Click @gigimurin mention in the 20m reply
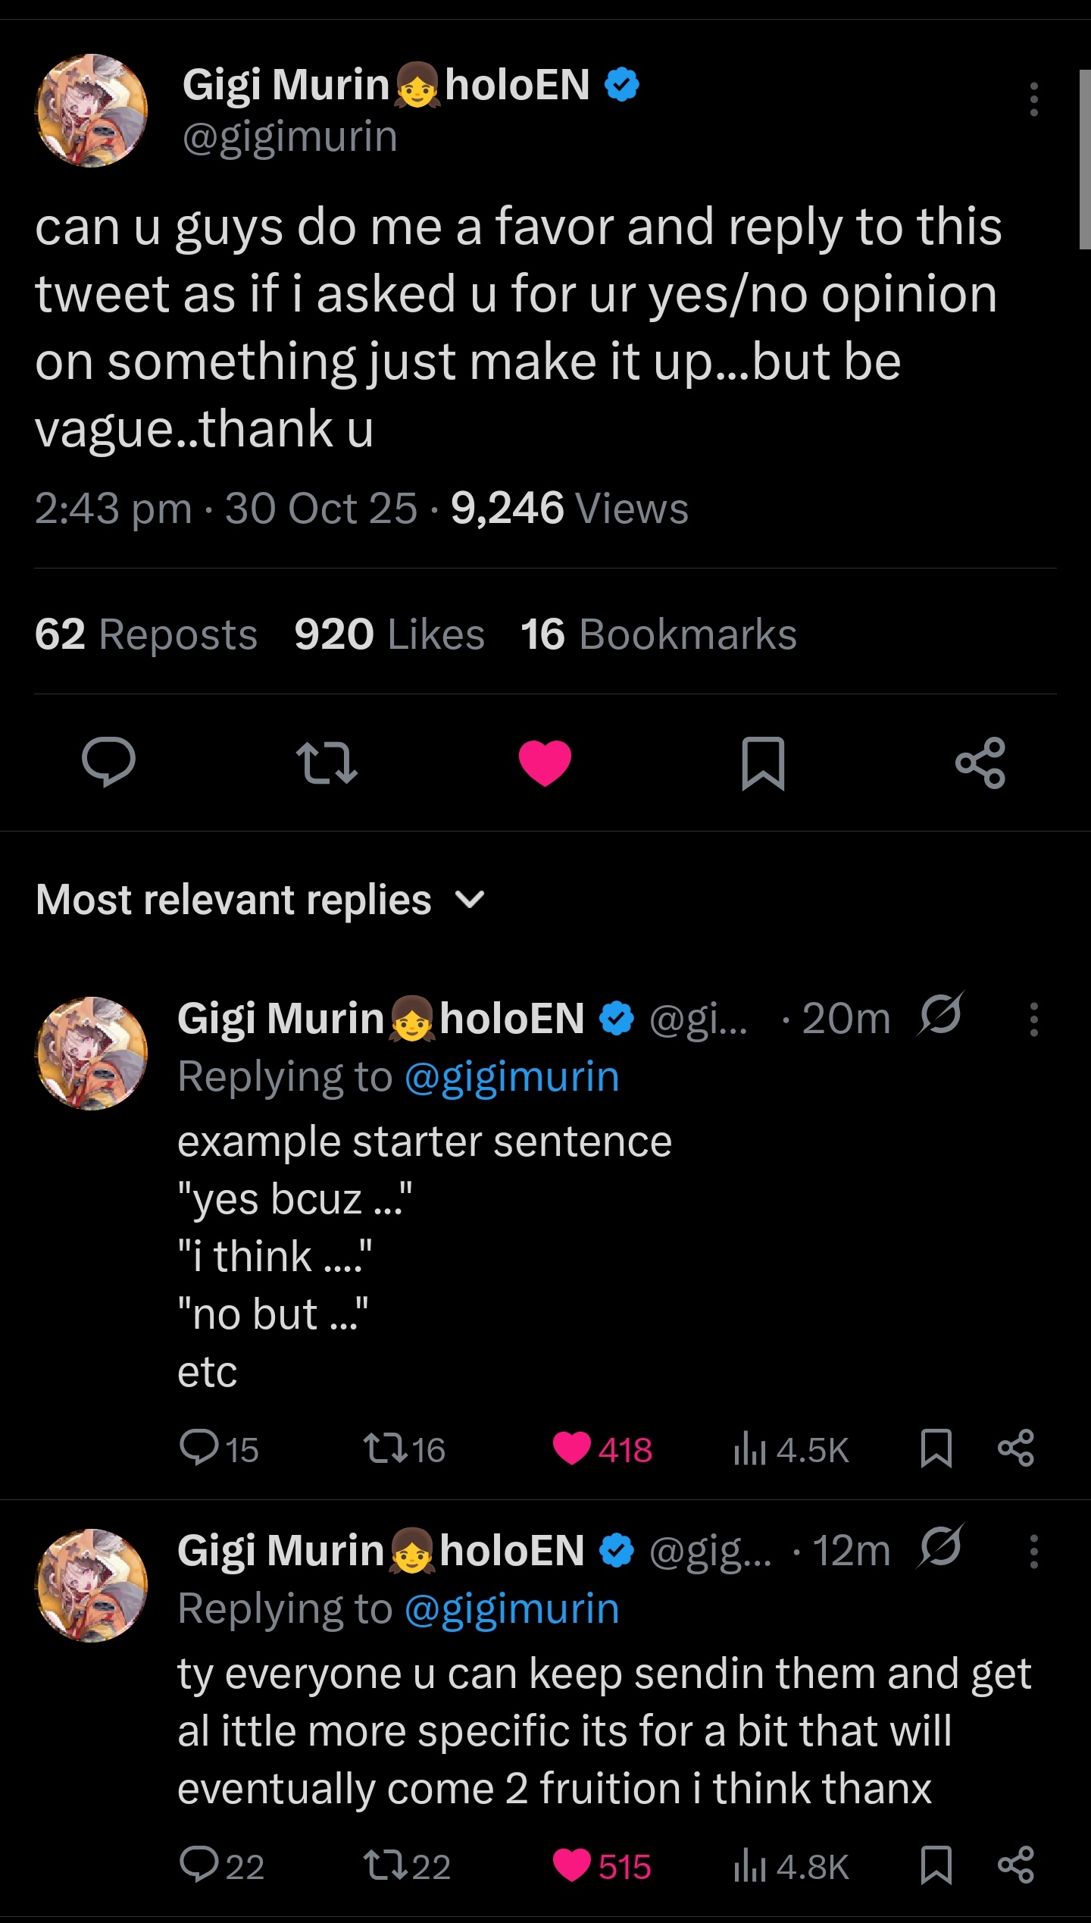Viewport: 1091px width, 1923px height. (x=512, y=1076)
